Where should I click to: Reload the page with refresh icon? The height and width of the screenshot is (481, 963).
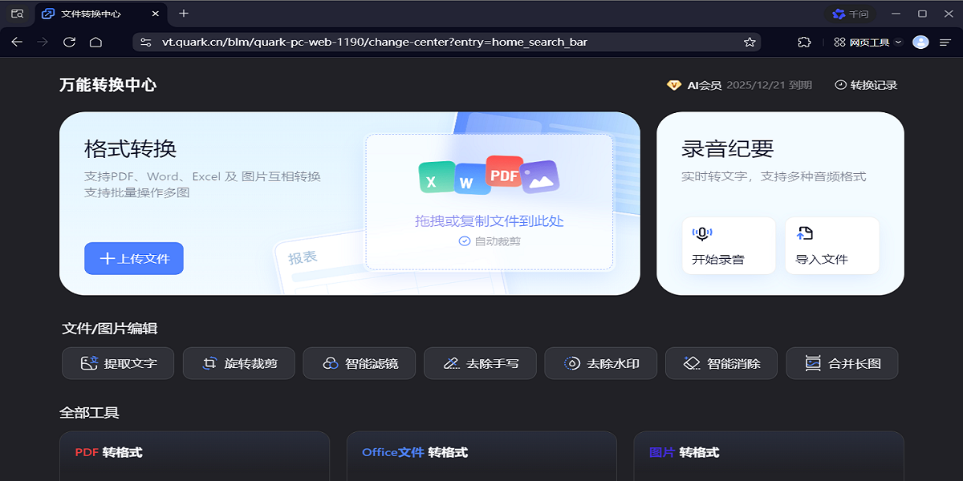pos(69,42)
